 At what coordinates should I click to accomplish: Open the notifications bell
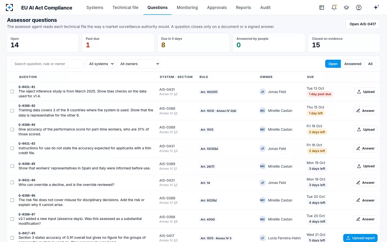click(x=334, y=8)
